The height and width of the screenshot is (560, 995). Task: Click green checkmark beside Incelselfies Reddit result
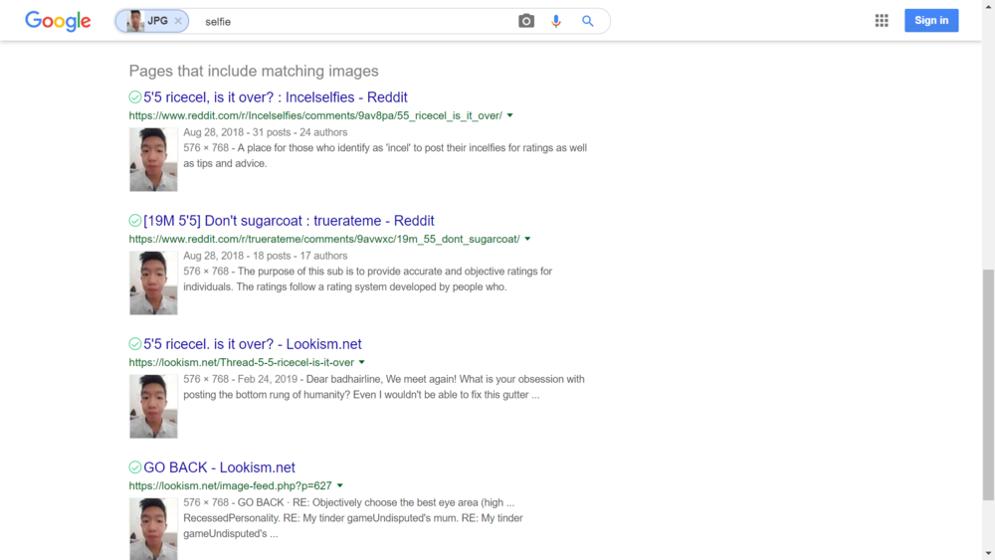tap(135, 97)
